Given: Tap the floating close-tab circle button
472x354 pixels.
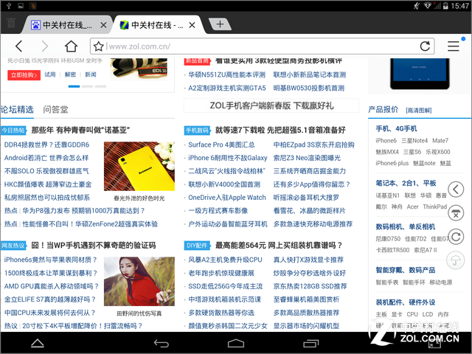Looking at the screenshot, I should (456, 213).
